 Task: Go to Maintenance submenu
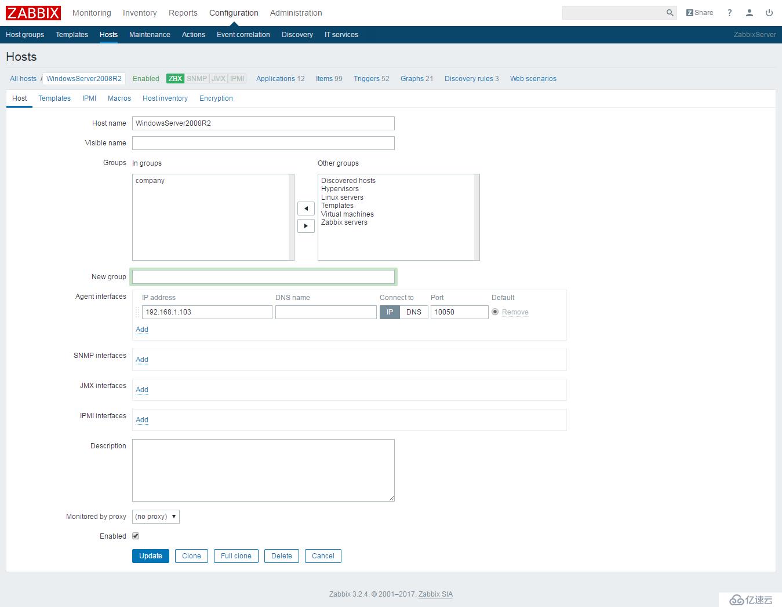(x=150, y=35)
